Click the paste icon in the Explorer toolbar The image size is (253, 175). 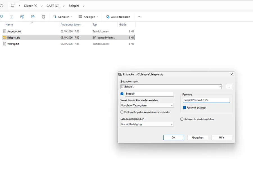[12, 17]
